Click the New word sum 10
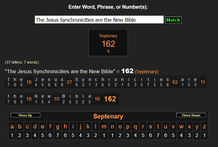Viewport: 218px width, 147px height. pyautogui.click(x=56, y=99)
